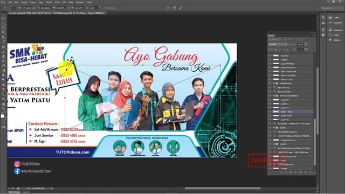345x194 pixels.
Task: Open the Layer menu
Action: pyautogui.click(x=33, y=2)
